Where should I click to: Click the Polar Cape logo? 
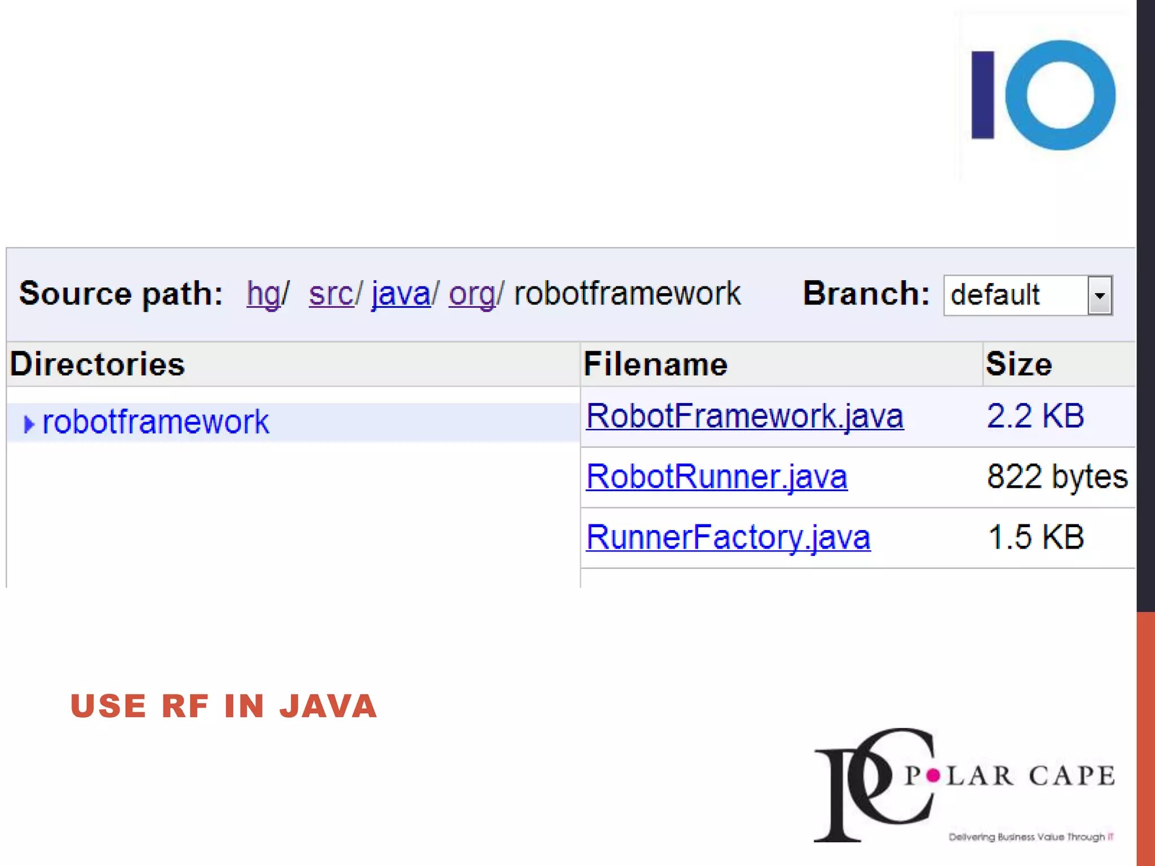click(x=963, y=785)
